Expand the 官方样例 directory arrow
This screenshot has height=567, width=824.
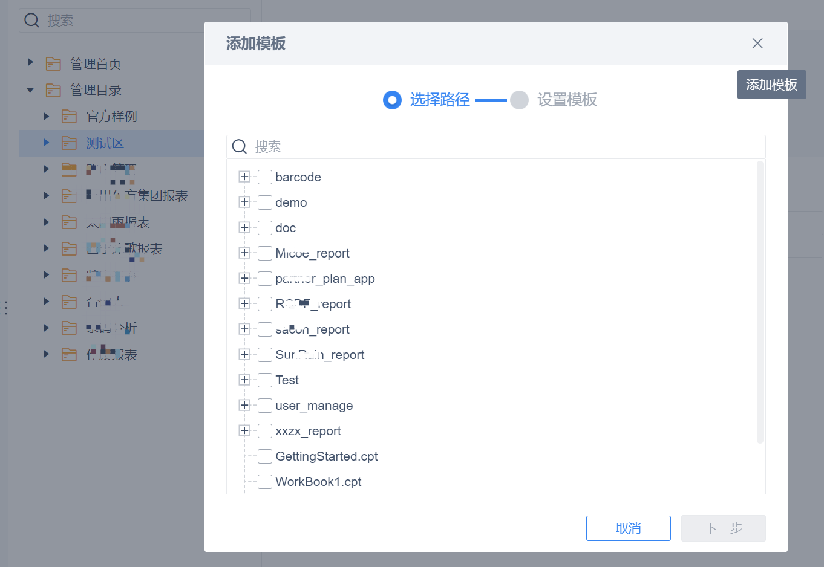point(46,116)
